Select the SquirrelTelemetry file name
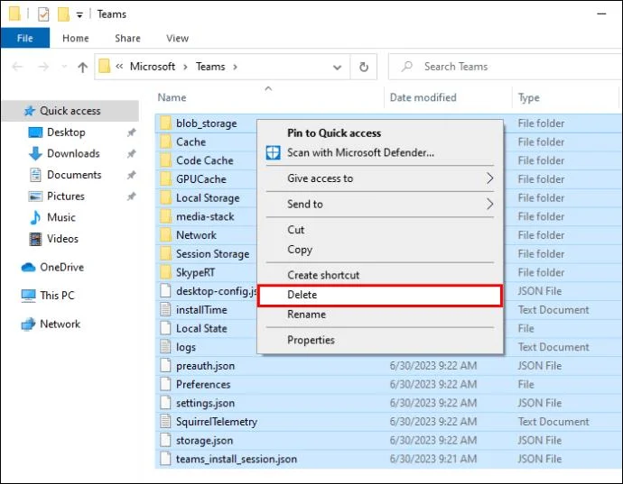The height and width of the screenshot is (484, 623). coord(217,422)
